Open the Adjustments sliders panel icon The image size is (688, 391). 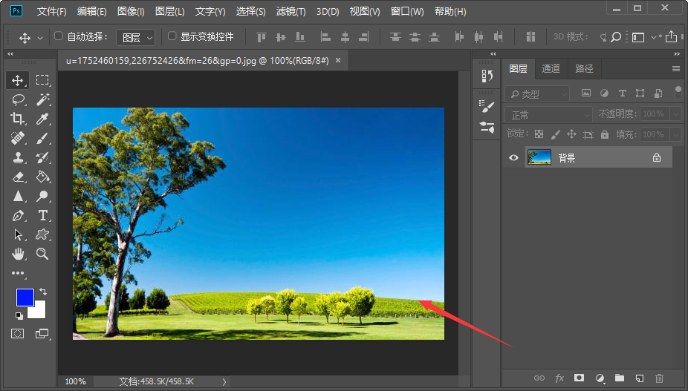coord(487,128)
